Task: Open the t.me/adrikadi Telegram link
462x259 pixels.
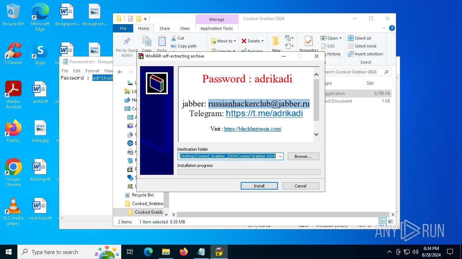Action: [264, 114]
